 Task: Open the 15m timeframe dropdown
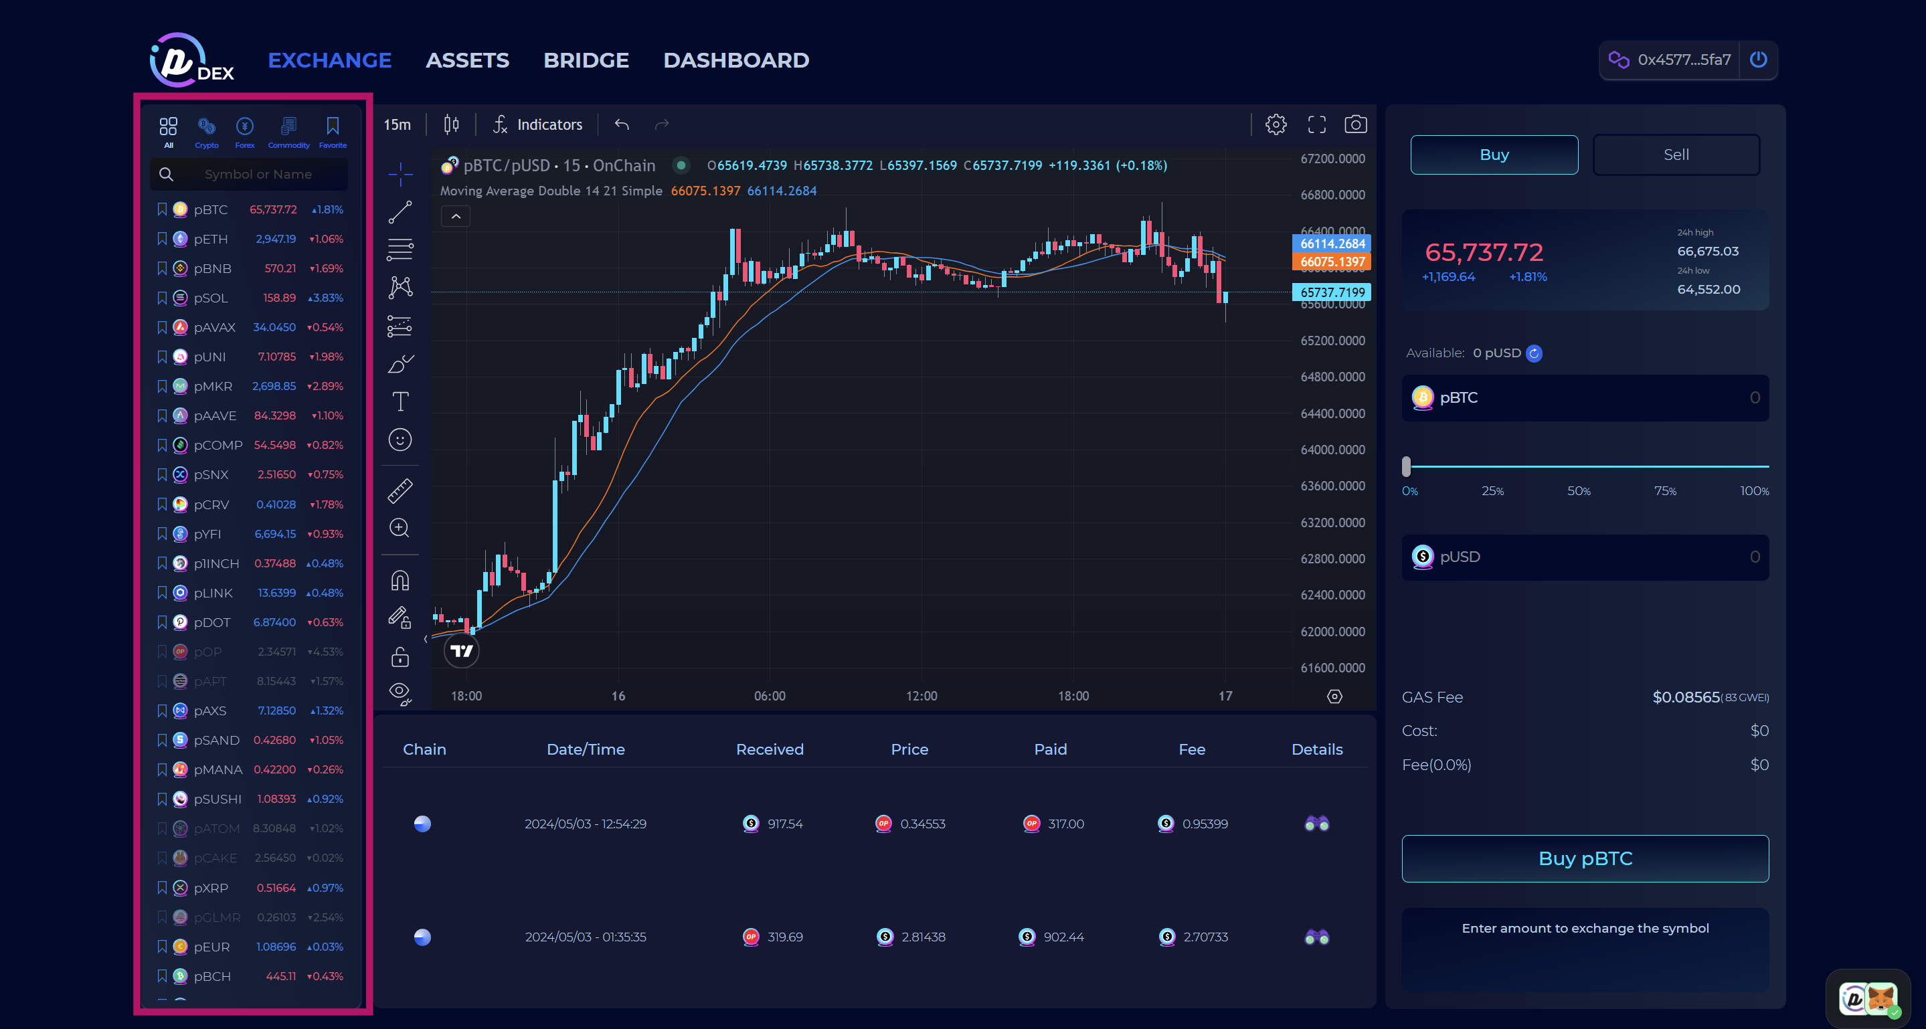click(397, 124)
